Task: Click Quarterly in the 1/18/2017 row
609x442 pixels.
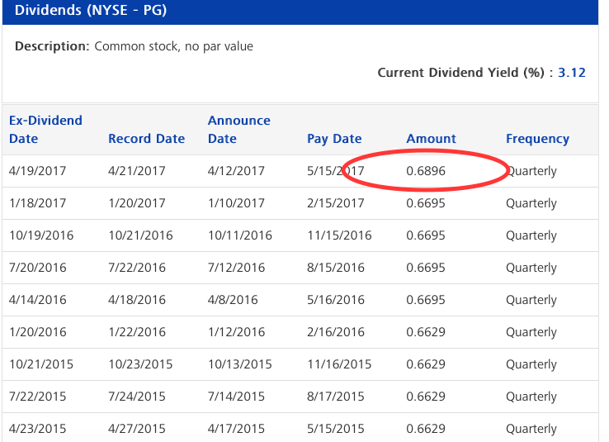Action: point(531,204)
